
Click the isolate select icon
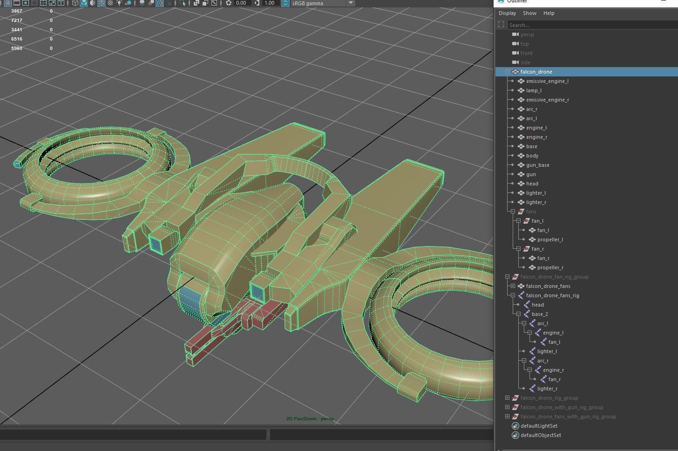coord(183,3)
